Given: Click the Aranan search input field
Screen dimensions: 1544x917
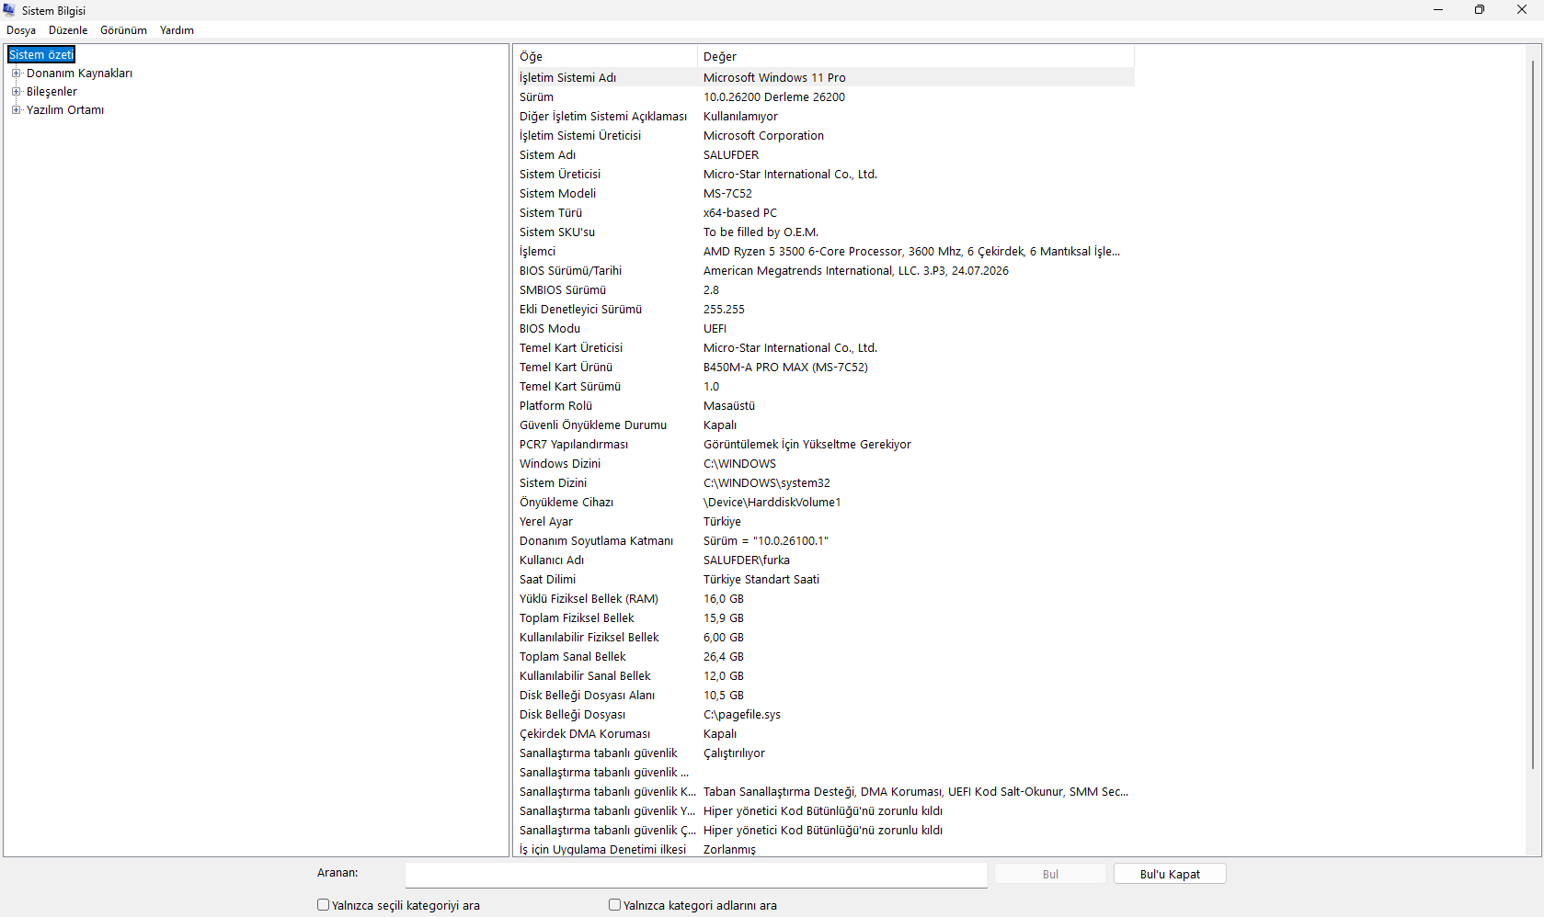Looking at the screenshot, I should click(x=696, y=875).
